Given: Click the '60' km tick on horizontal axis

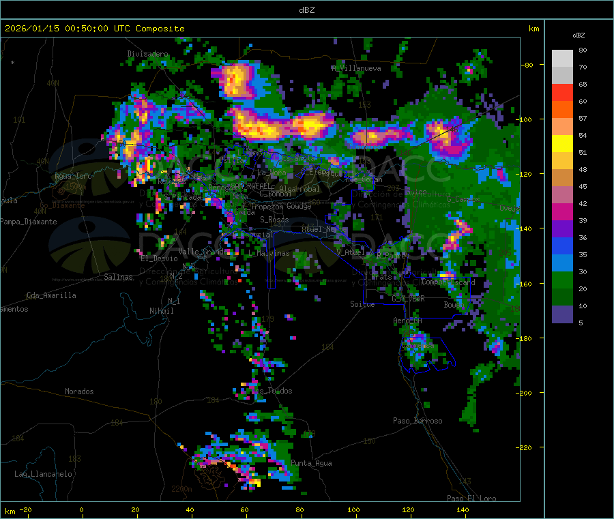Looking at the screenshot, I should coord(244,510).
